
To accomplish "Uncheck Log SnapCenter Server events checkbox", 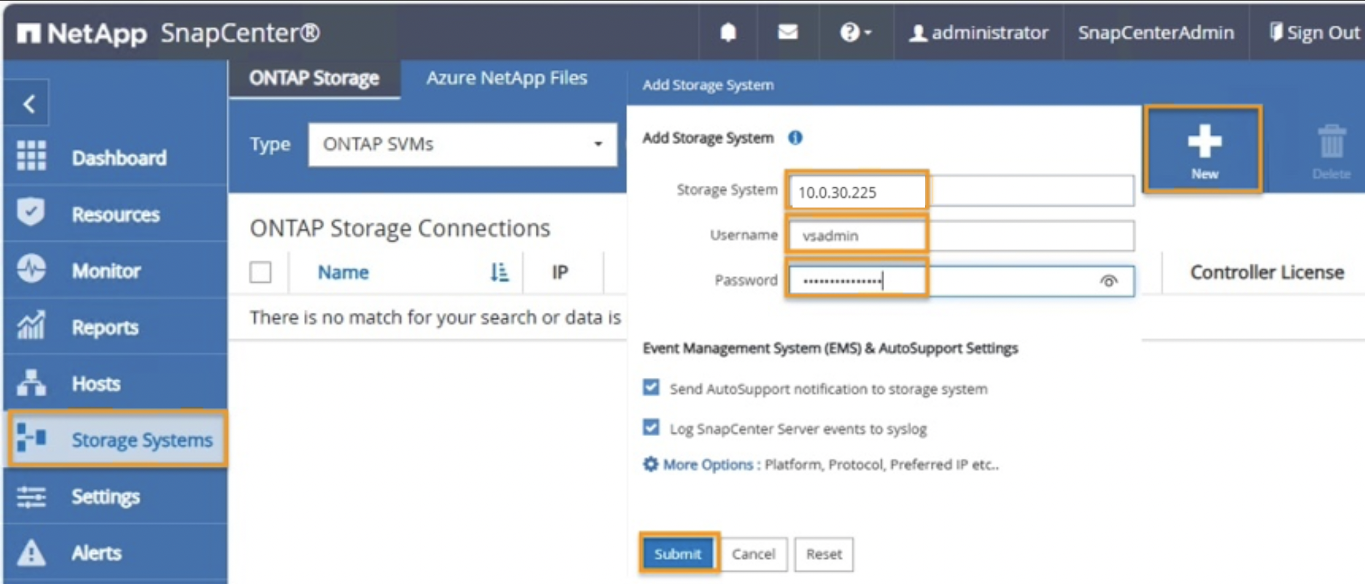I will [x=651, y=428].
